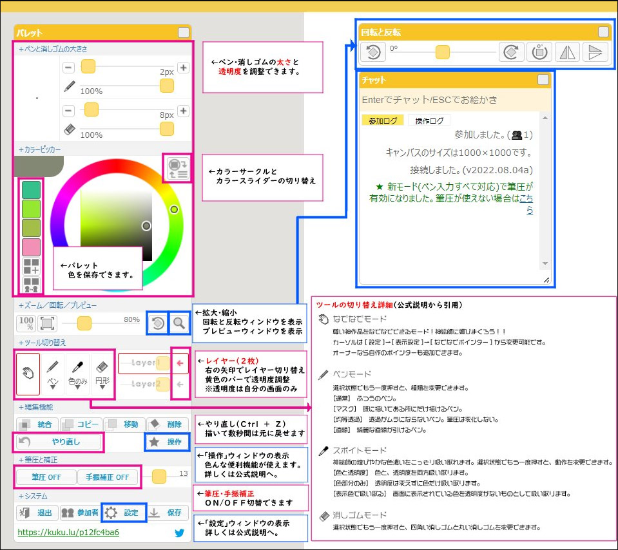Click the saturation square picker handle
This screenshot has height=550, width=618.
click(x=146, y=226)
